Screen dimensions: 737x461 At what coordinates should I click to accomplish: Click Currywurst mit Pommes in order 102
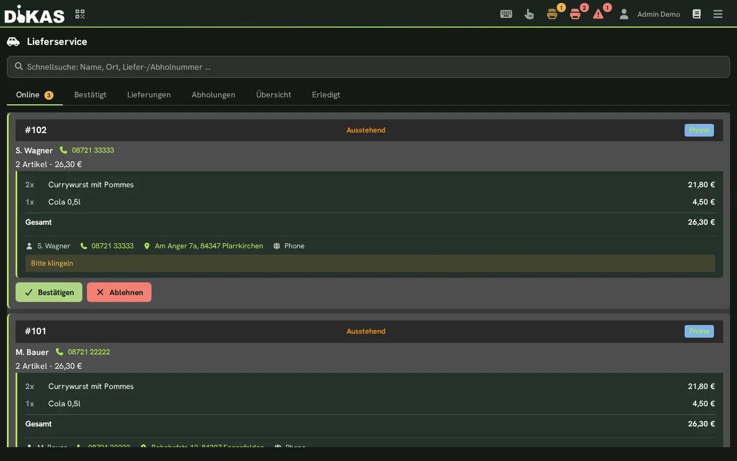pos(91,185)
